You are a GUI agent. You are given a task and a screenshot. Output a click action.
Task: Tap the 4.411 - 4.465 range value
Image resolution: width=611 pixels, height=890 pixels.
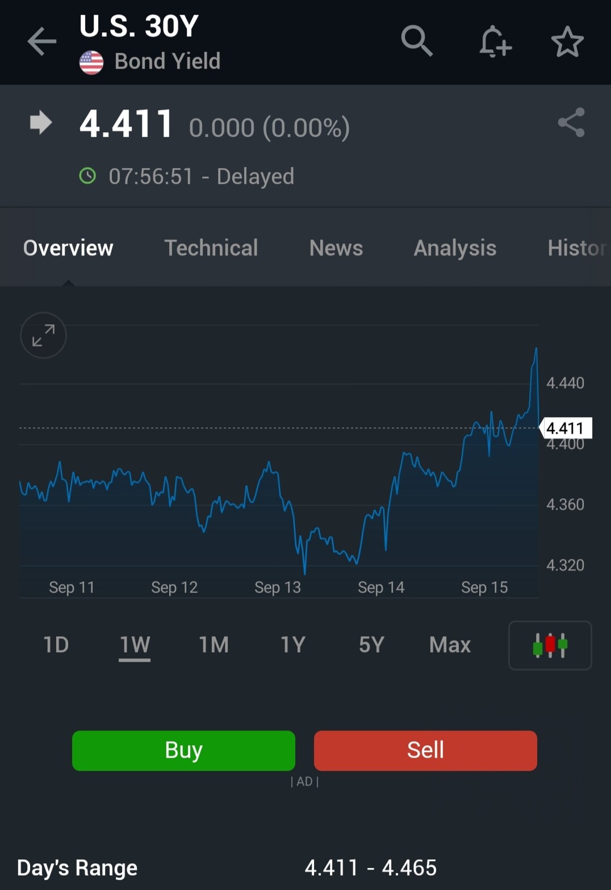click(x=371, y=868)
